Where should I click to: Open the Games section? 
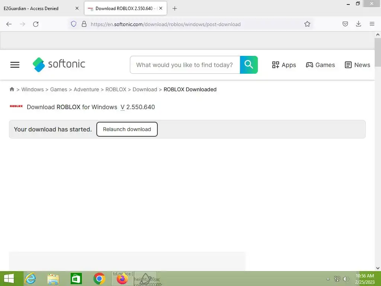[x=320, y=65]
